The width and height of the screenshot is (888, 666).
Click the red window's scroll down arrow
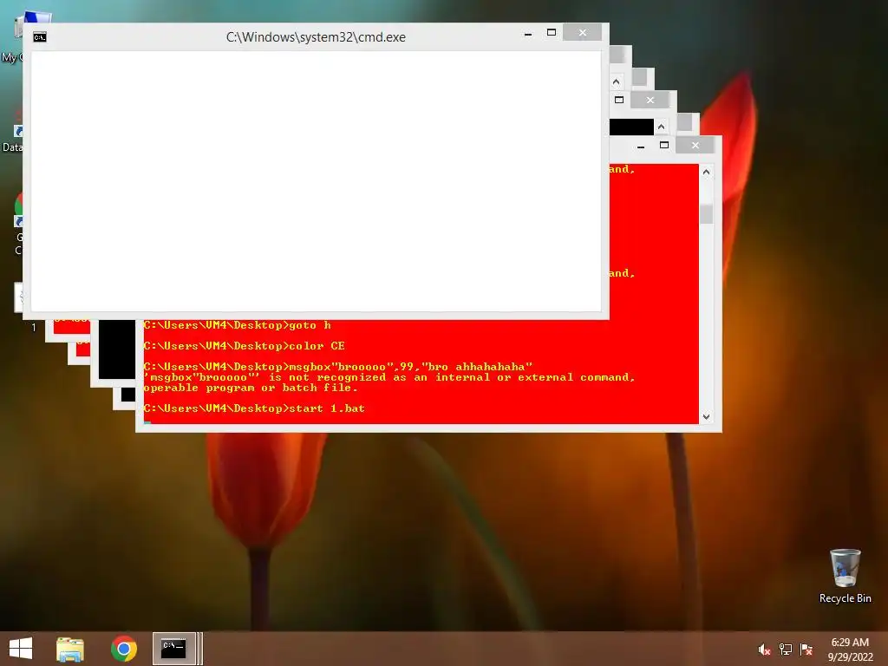tap(706, 417)
